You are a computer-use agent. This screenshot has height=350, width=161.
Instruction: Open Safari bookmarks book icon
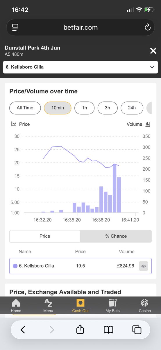[108, 330]
